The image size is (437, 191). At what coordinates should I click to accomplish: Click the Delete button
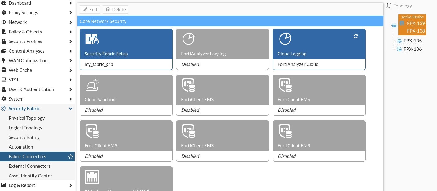[x=115, y=9]
